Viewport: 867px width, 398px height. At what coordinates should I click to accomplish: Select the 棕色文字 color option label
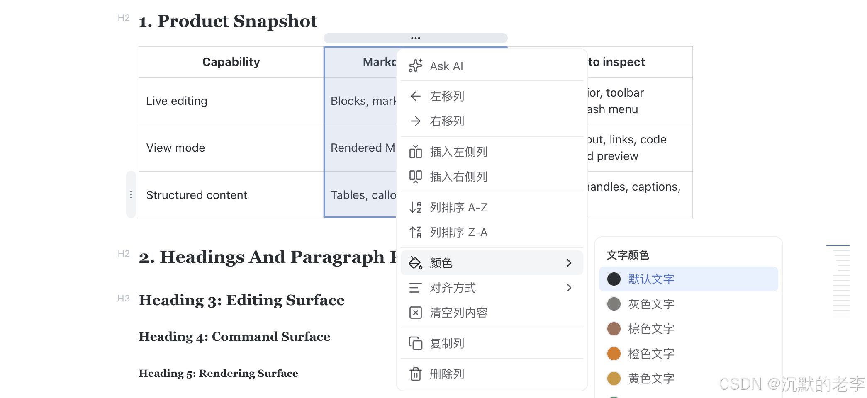point(651,329)
